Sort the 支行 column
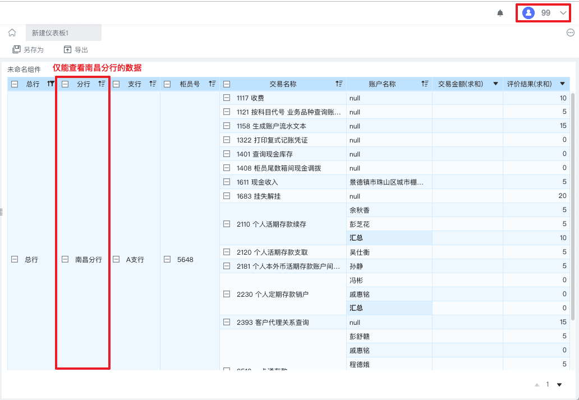This screenshot has width=579, height=400. [153, 84]
